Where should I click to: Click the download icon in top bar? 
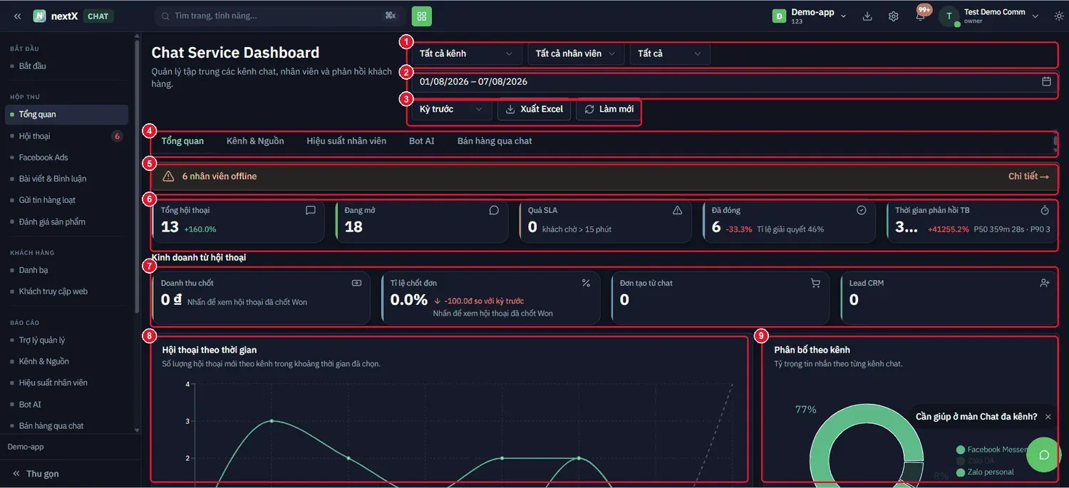(867, 16)
